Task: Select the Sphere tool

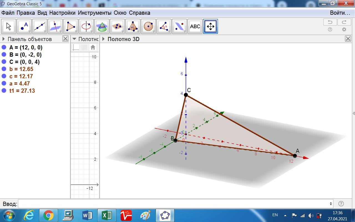Action: click(148, 26)
